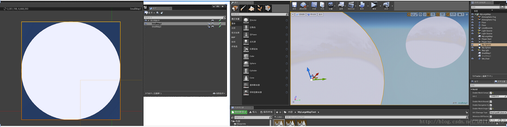Click the Matinee clapperboard icon

coord(351,5)
